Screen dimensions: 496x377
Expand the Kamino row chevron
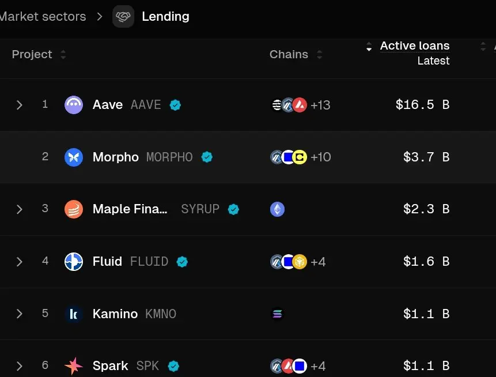[19, 314]
